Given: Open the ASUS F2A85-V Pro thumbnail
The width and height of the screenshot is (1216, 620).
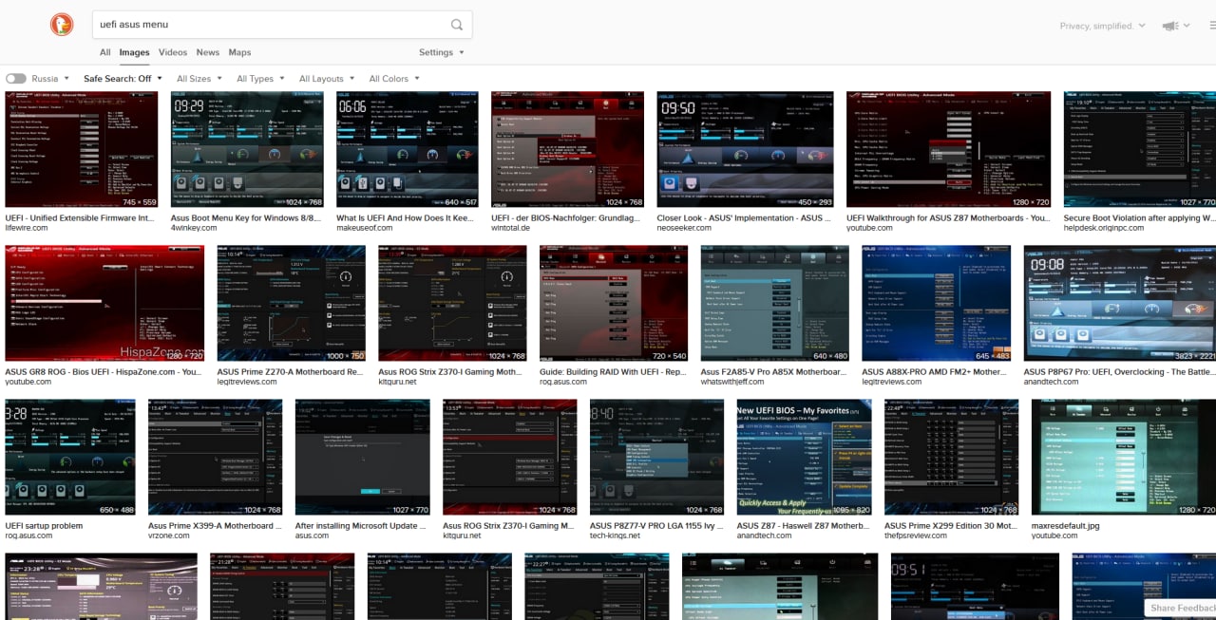Looking at the screenshot, I should pyautogui.click(x=775, y=303).
